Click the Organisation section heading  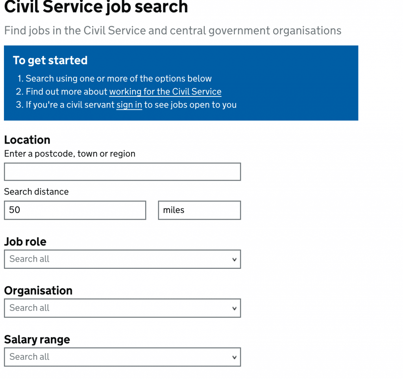(38, 290)
